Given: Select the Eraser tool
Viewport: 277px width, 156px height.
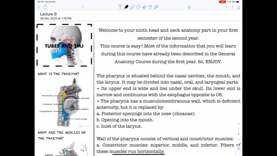Looking at the screenshot, I should 138,7.
